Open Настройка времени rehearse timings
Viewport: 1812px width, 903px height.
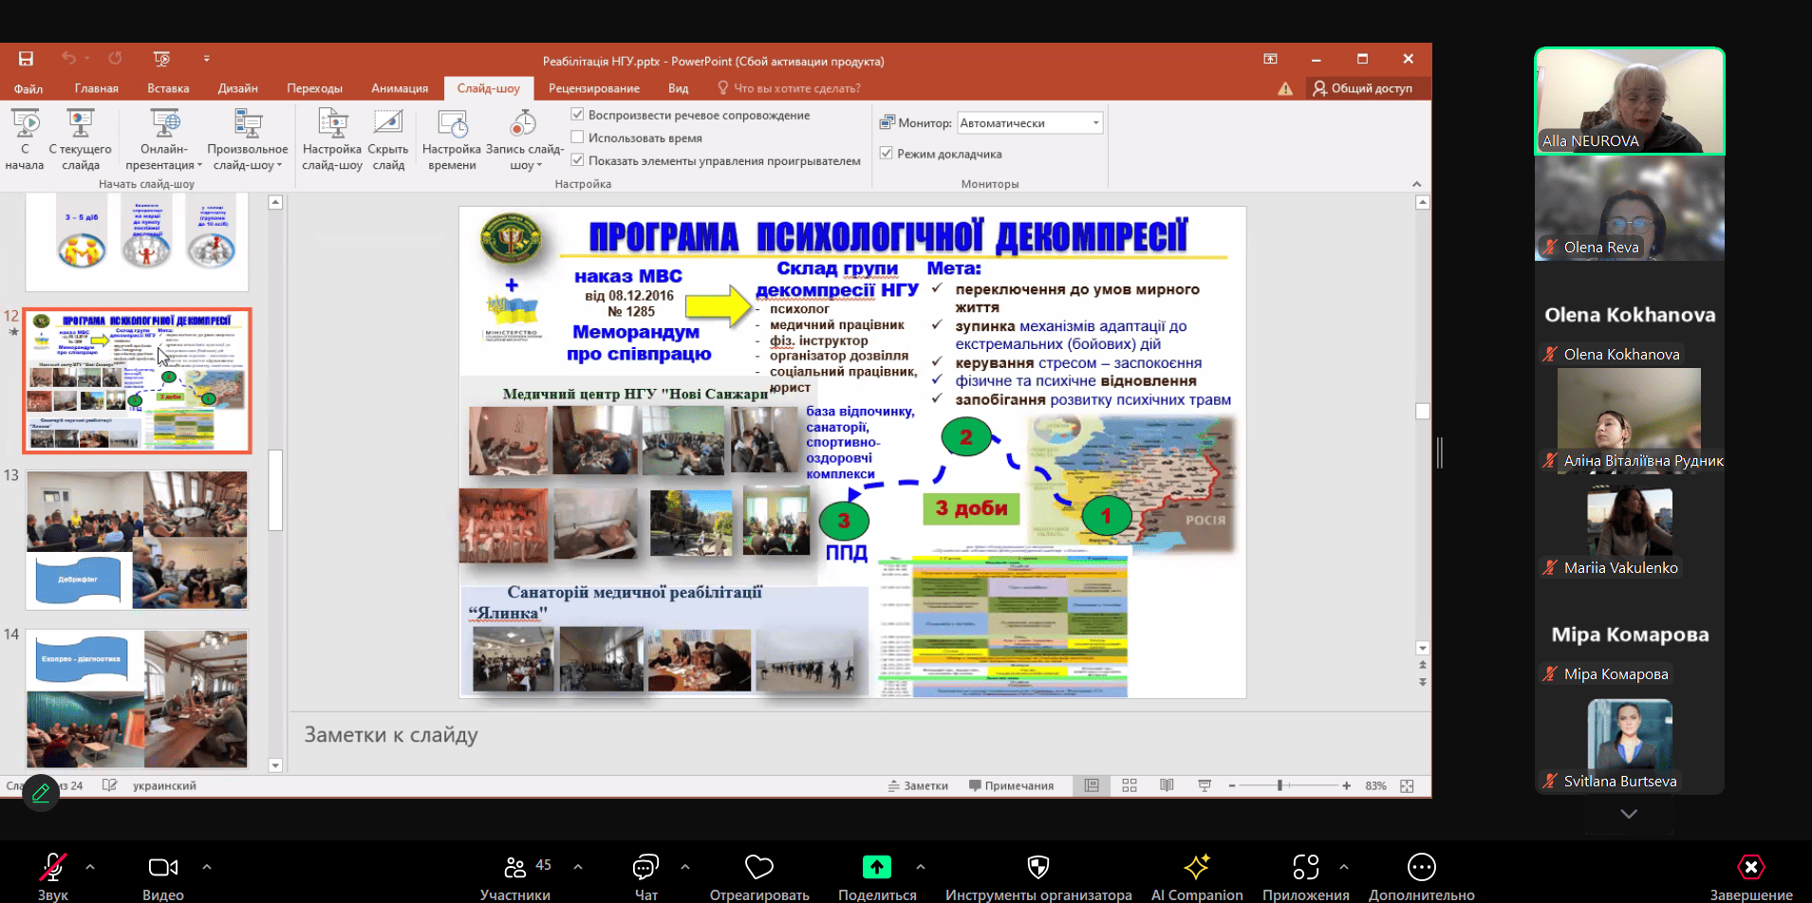pos(452,139)
